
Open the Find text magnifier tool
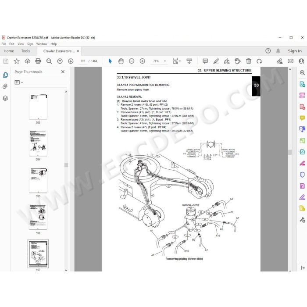pos(49,61)
